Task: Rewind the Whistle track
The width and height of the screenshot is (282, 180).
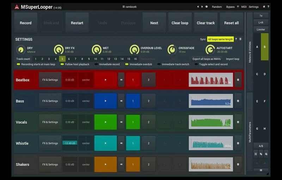Action: [121, 143]
